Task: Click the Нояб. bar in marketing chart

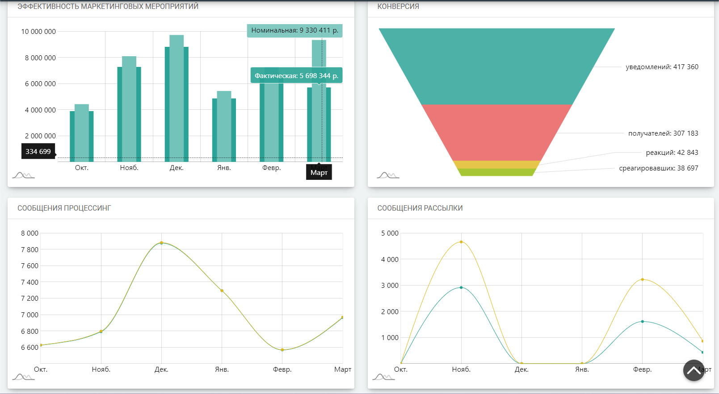Action: coord(129,112)
